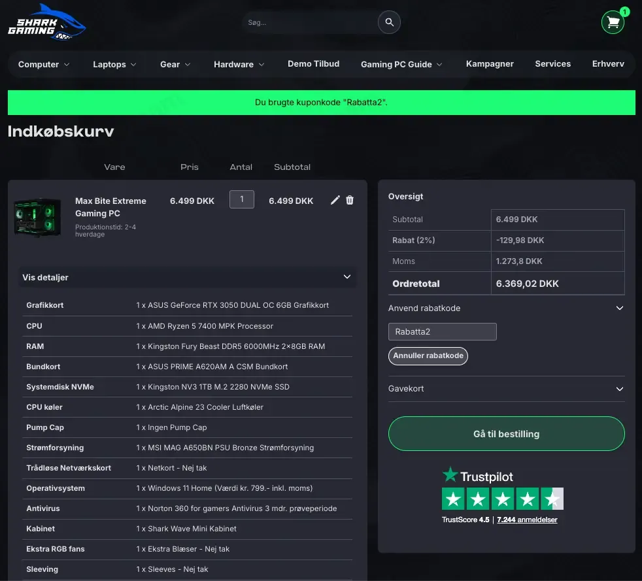The width and height of the screenshot is (642, 581).
Task: Open the Laptops dropdown menu
Action: (114, 64)
